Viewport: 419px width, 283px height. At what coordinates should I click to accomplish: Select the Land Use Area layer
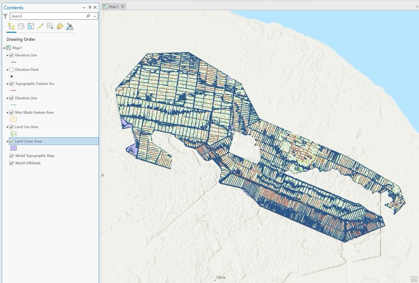pyautogui.click(x=27, y=127)
